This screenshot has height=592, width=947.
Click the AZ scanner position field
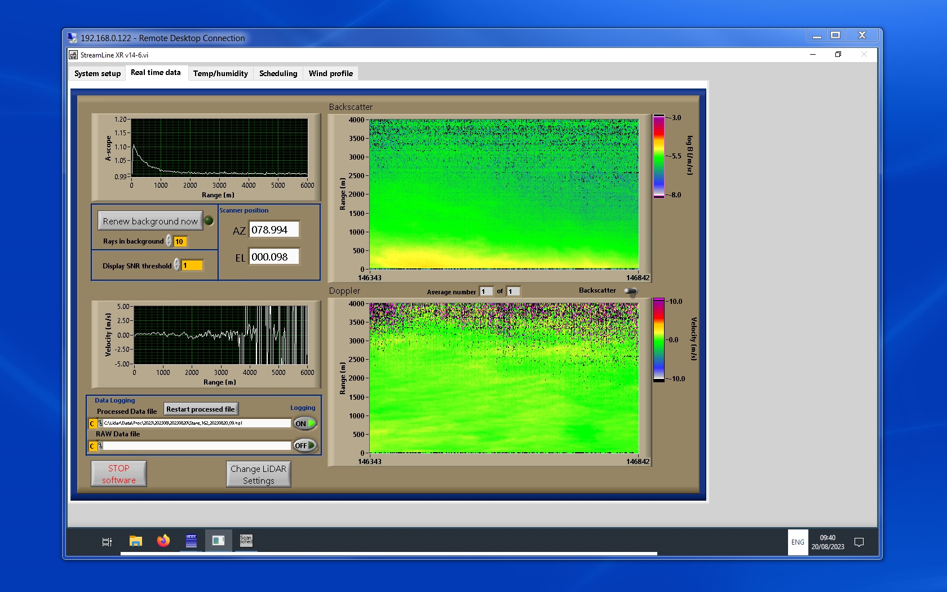click(x=274, y=230)
